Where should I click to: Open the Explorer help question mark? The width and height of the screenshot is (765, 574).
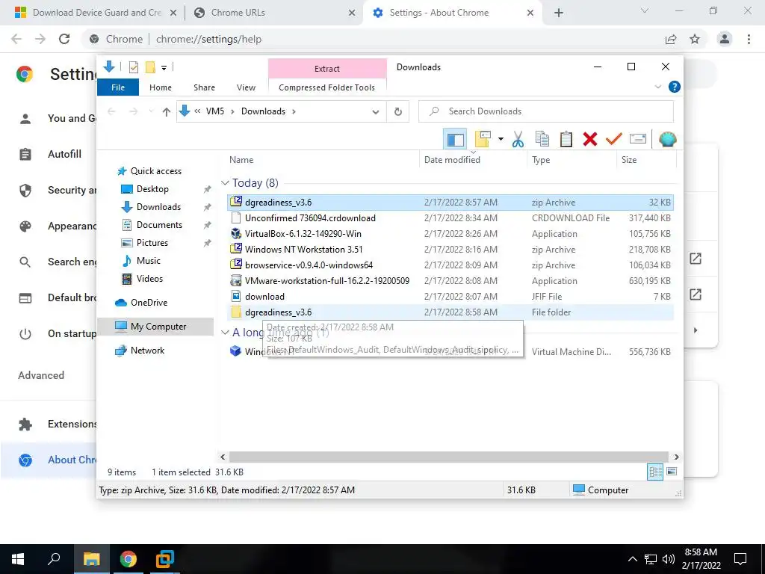675,87
